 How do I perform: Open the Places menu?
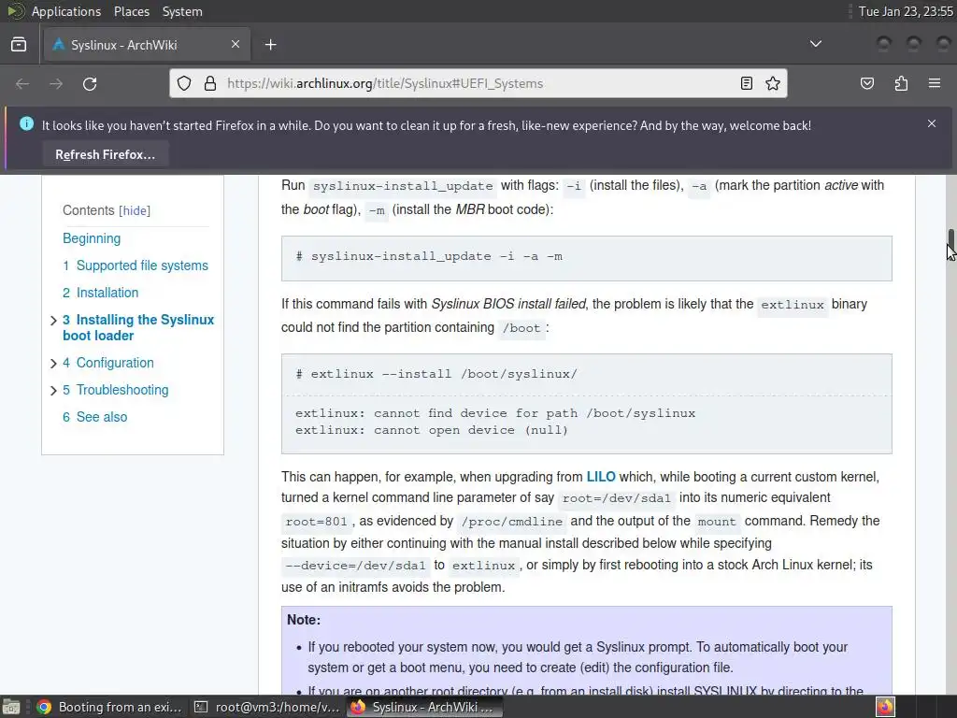click(x=131, y=11)
